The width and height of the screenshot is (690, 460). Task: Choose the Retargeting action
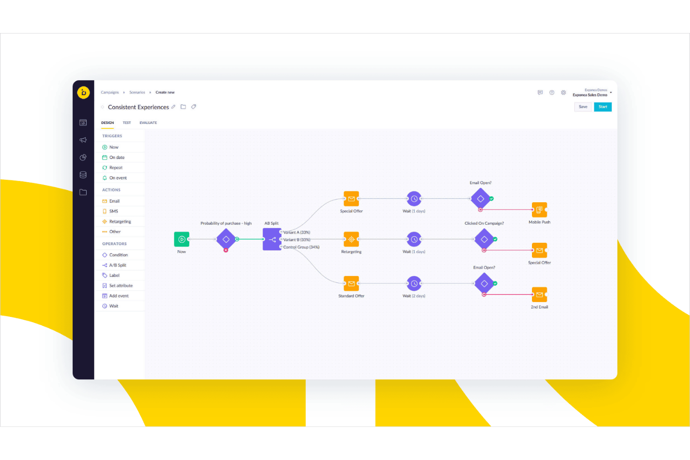[x=119, y=221]
